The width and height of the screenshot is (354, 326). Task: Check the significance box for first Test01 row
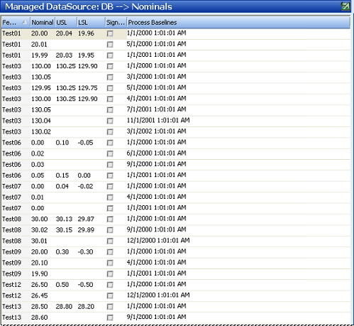(110, 33)
